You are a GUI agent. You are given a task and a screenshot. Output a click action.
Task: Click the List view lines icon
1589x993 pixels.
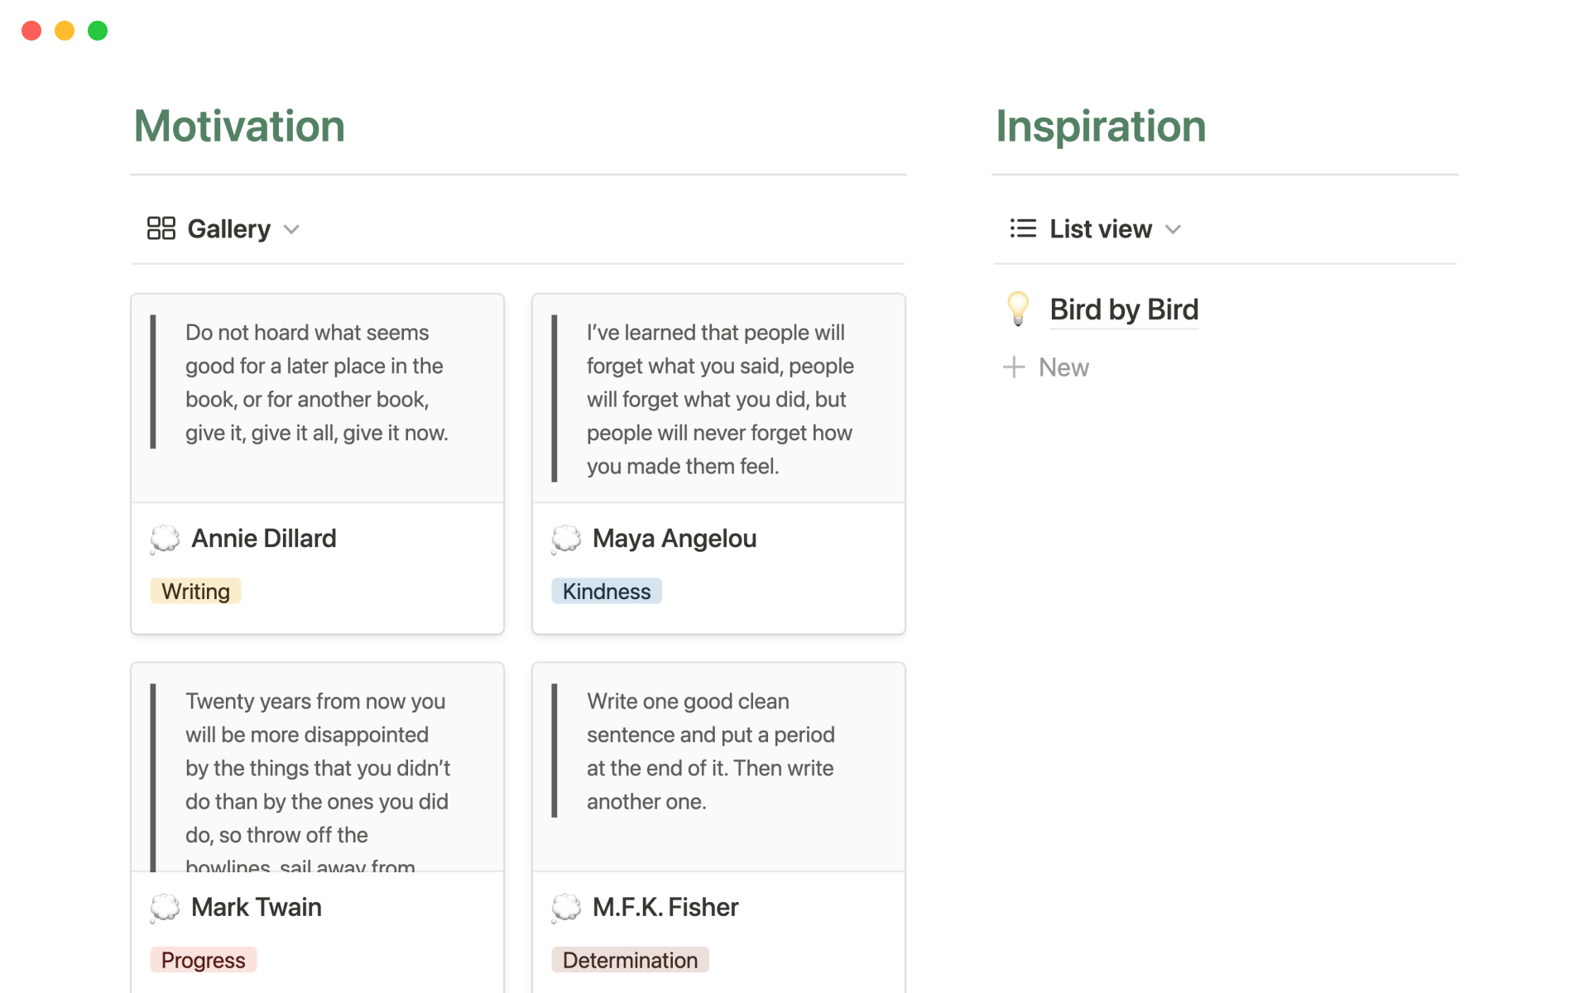click(x=1023, y=228)
